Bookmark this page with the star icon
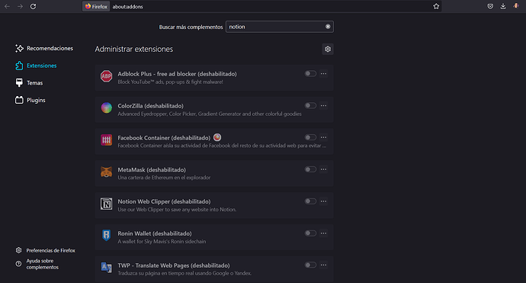 click(436, 6)
